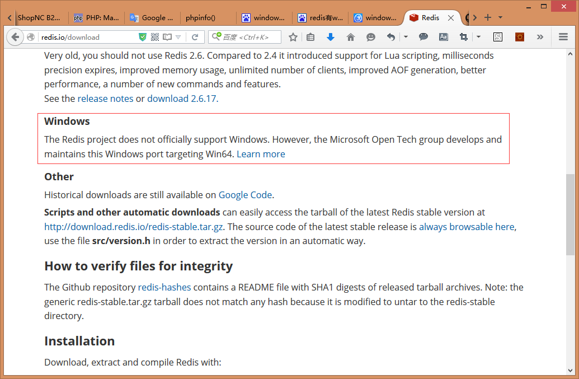Open the undo arrow dropdown in toolbar
This screenshot has width=579, height=379.
tap(406, 37)
